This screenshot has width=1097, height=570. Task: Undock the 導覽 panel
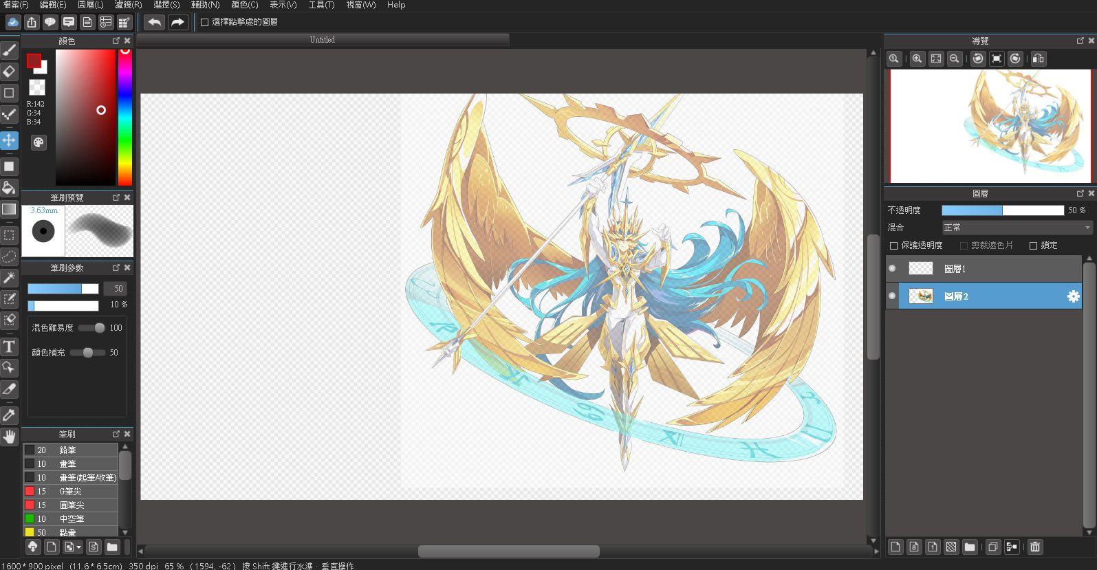click(1080, 41)
